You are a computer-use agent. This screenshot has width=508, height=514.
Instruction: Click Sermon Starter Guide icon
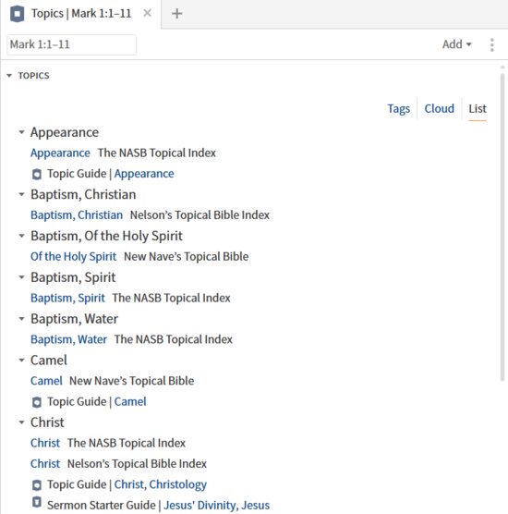(x=37, y=502)
